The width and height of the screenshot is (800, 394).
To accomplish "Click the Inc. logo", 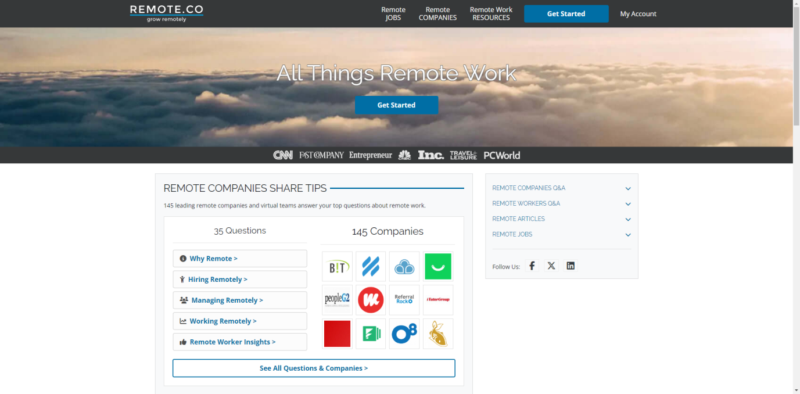I will coord(431,155).
